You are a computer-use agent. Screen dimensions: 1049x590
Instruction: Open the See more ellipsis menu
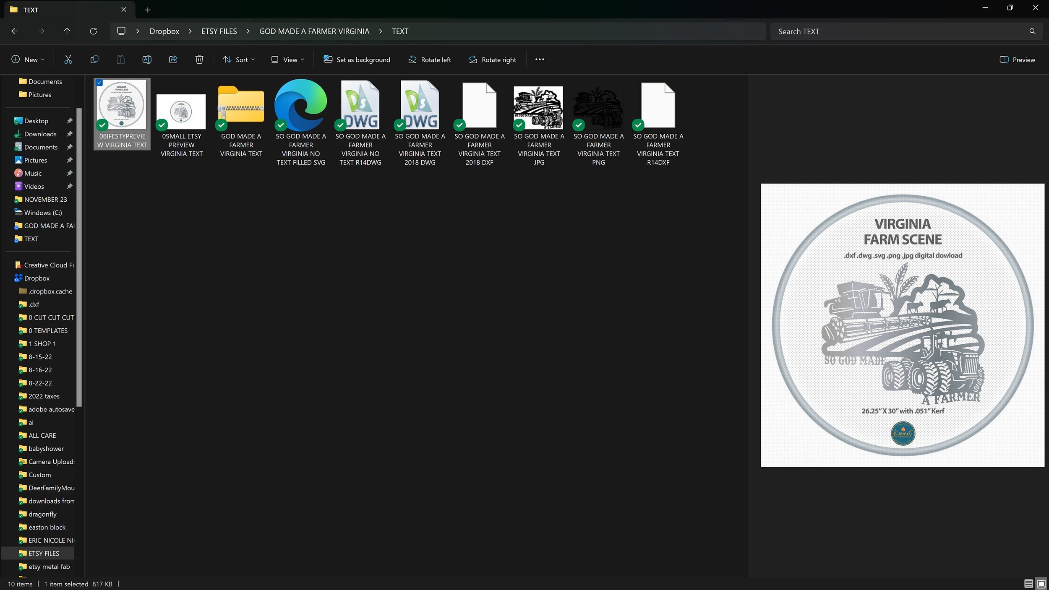point(540,60)
